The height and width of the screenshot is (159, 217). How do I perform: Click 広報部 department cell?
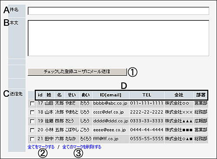[201, 121]
